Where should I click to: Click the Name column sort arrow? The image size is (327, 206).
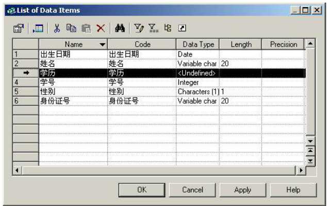[x=102, y=44]
